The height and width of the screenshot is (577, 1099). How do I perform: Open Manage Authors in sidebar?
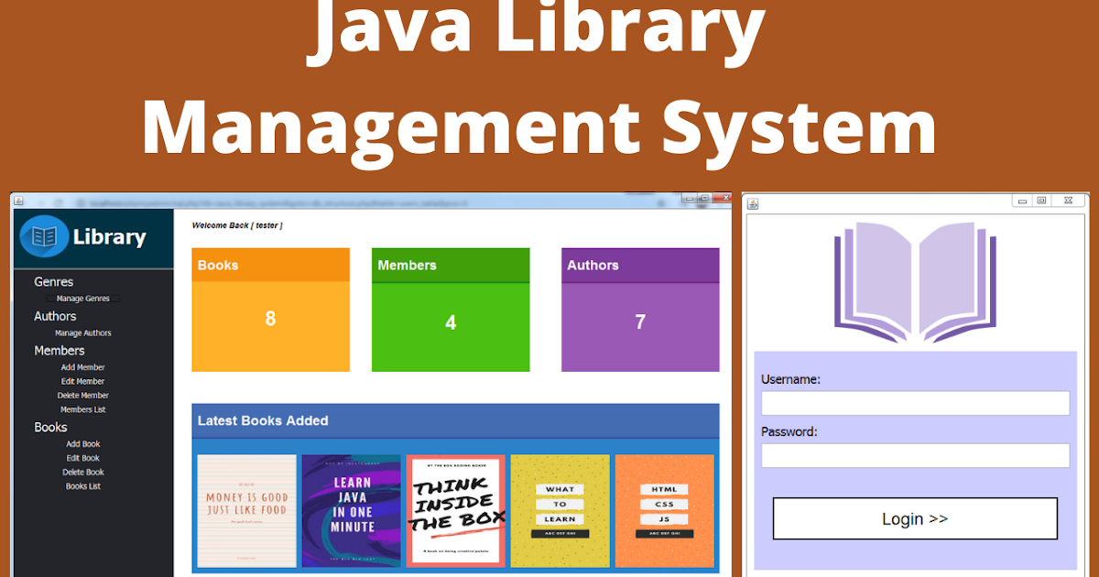click(x=83, y=333)
